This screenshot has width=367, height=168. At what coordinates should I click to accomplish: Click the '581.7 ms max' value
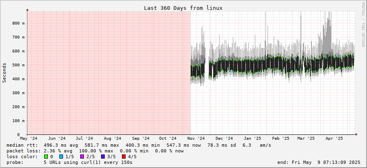[101, 145]
